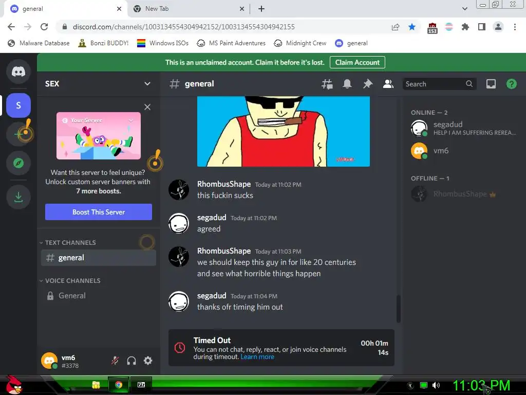
Task: Open volume speaker tray icon
Action: 436,385
